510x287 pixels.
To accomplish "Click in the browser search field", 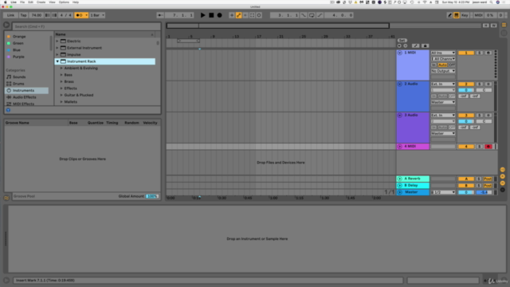I will tap(87, 26).
